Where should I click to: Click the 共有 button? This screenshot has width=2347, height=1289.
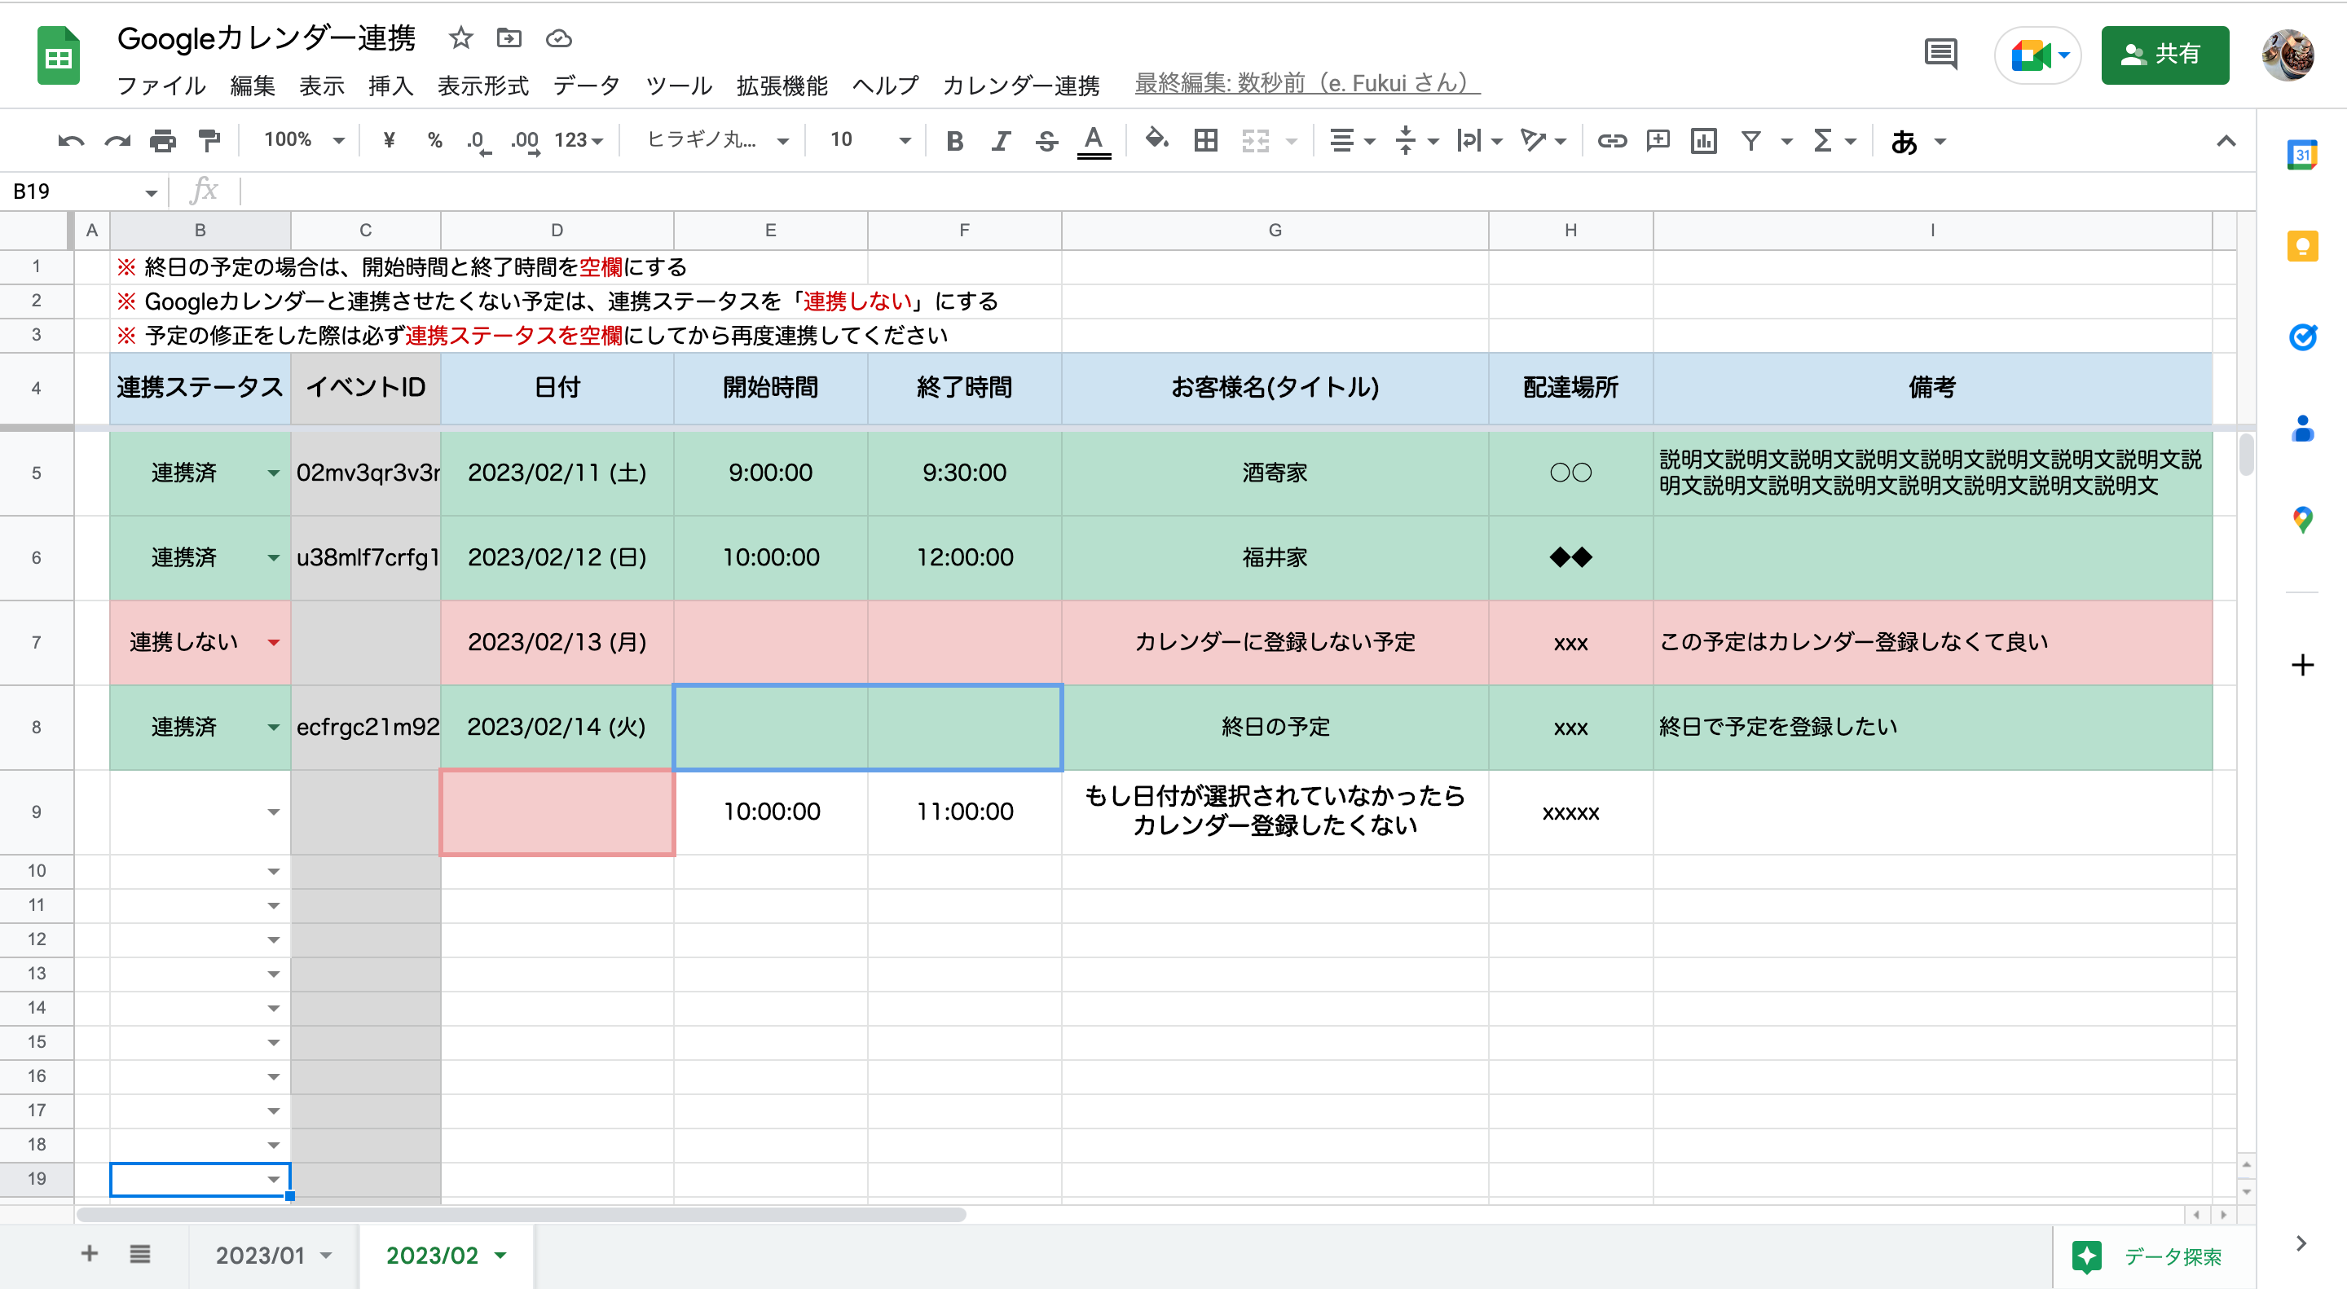[2166, 55]
